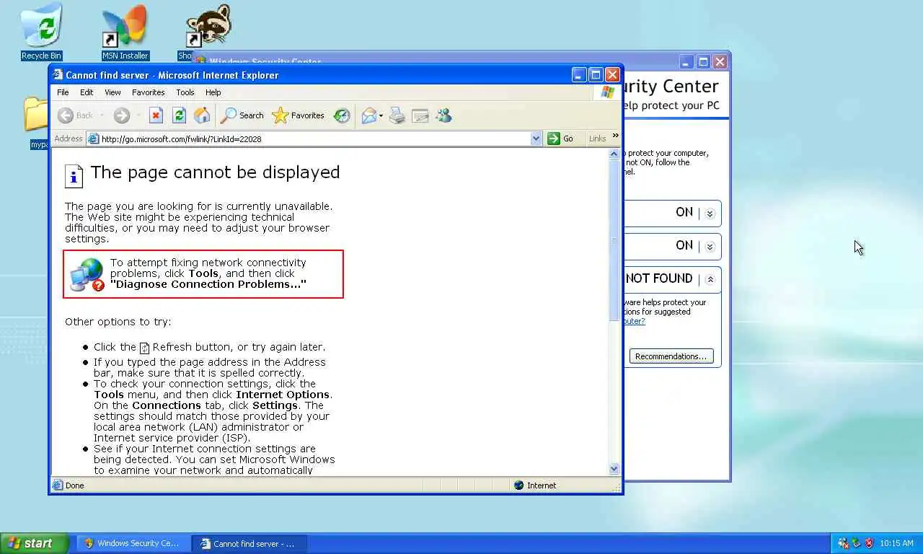Open the raccoon desktop shortcut icon
923x554 pixels.
(208, 26)
